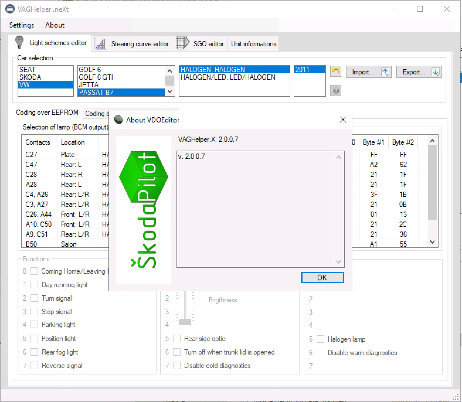The height and width of the screenshot is (402, 462).
Task: Click version textbox scroll up arrow
Action: (x=339, y=157)
